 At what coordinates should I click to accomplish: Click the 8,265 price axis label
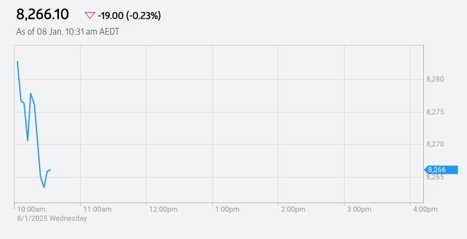pyautogui.click(x=435, y=177)
